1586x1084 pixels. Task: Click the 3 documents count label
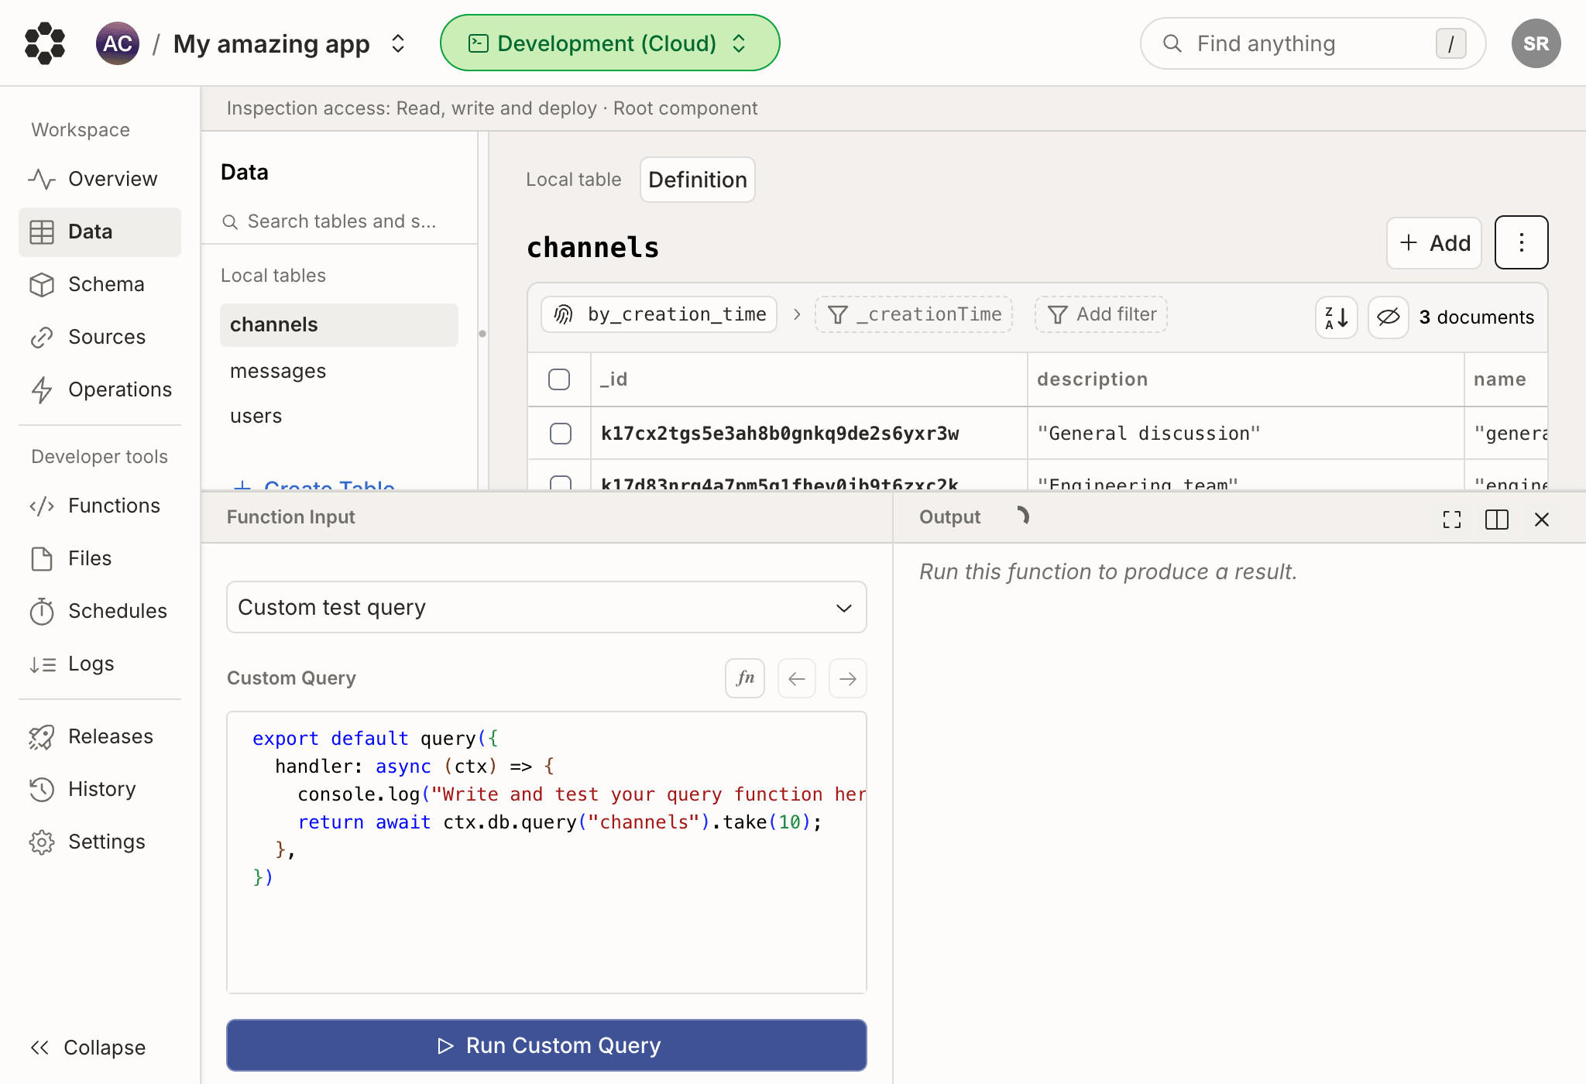pyautogui.click(x=1476, y=317)
